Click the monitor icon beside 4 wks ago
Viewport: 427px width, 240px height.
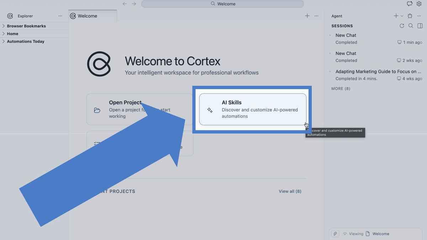(x=399, y=79)
